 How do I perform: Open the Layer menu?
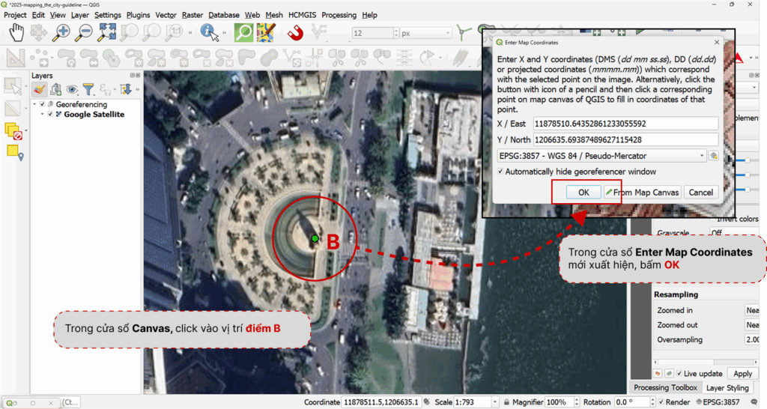click(79, 15)
